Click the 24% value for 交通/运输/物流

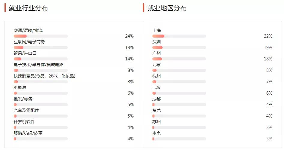click(129, 36)
